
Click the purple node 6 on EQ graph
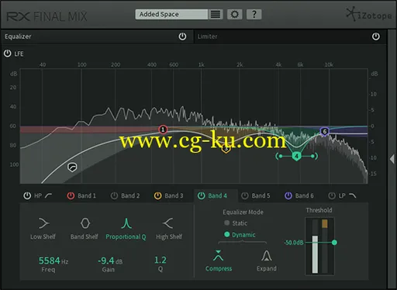click(x=325, y=132)
